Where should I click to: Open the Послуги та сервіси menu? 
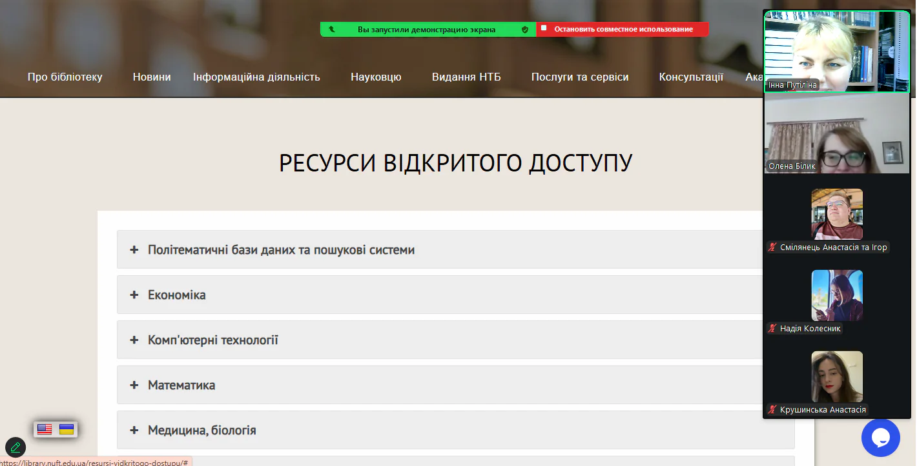579,77
